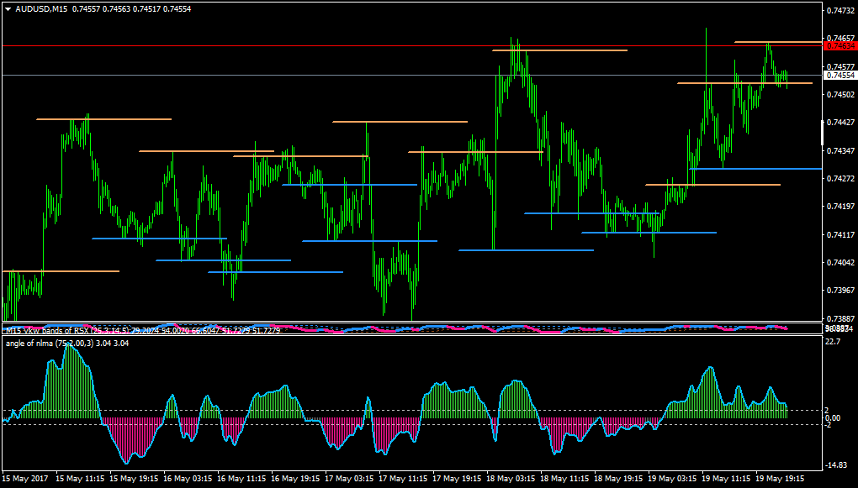This screenshot has height=488, width=858.
Task: Select the red horizontal line at 0.74634
Action: point(411,46)
